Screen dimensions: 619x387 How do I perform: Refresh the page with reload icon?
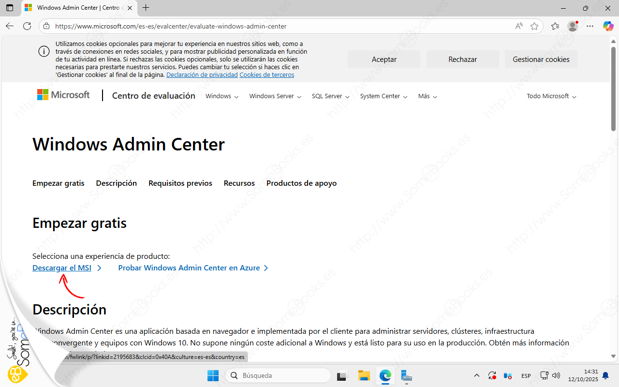click(27, 26)
